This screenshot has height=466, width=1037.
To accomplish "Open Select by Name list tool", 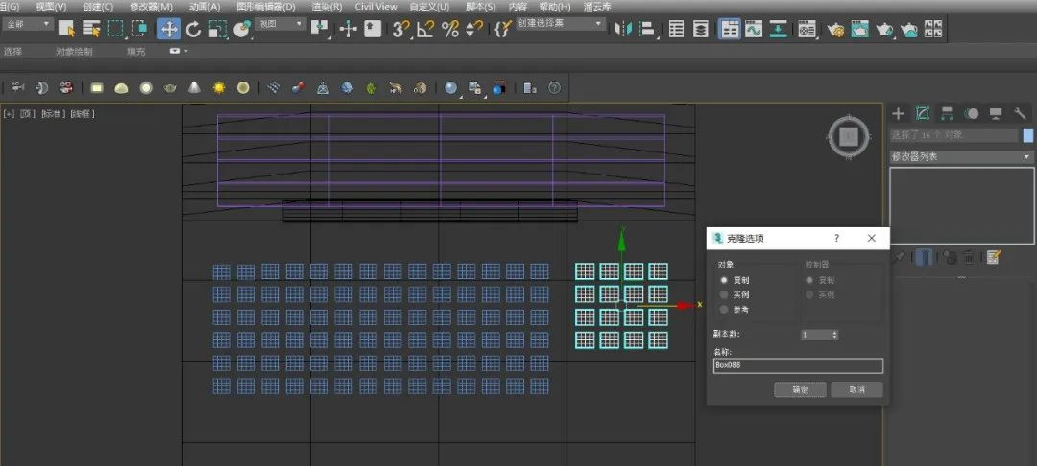I will click(91, 29).
